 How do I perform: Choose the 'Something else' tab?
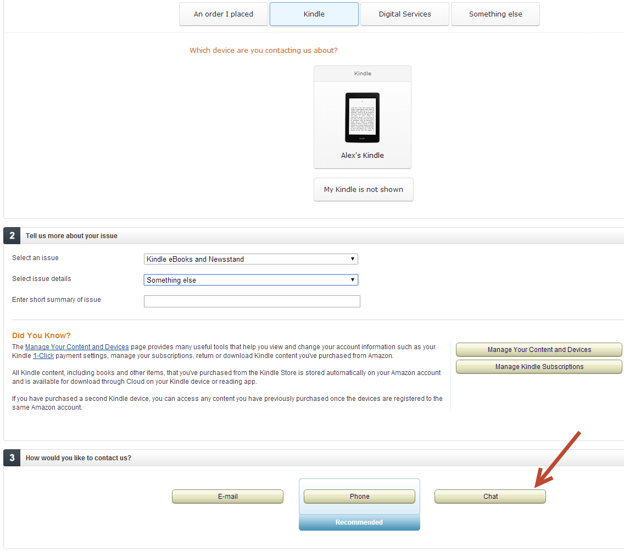(495, 14)
